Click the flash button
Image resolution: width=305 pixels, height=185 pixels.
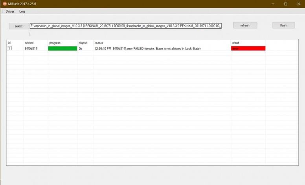[284, 25]
